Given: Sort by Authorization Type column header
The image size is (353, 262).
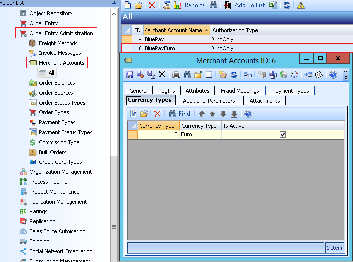Looking at the screenshot, I should coord(235,30).
